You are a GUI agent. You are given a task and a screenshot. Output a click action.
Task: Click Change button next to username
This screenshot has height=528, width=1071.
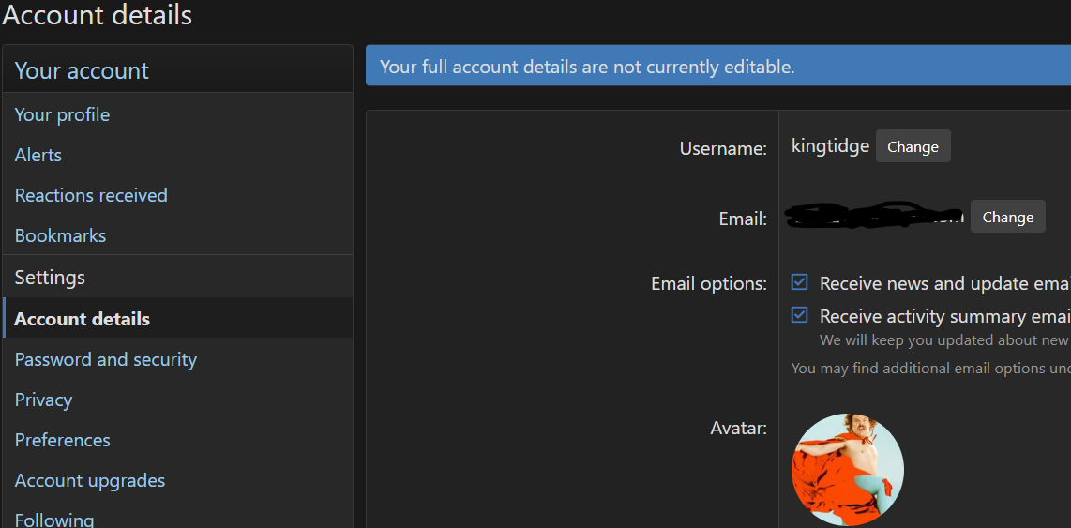click(913, 146)
